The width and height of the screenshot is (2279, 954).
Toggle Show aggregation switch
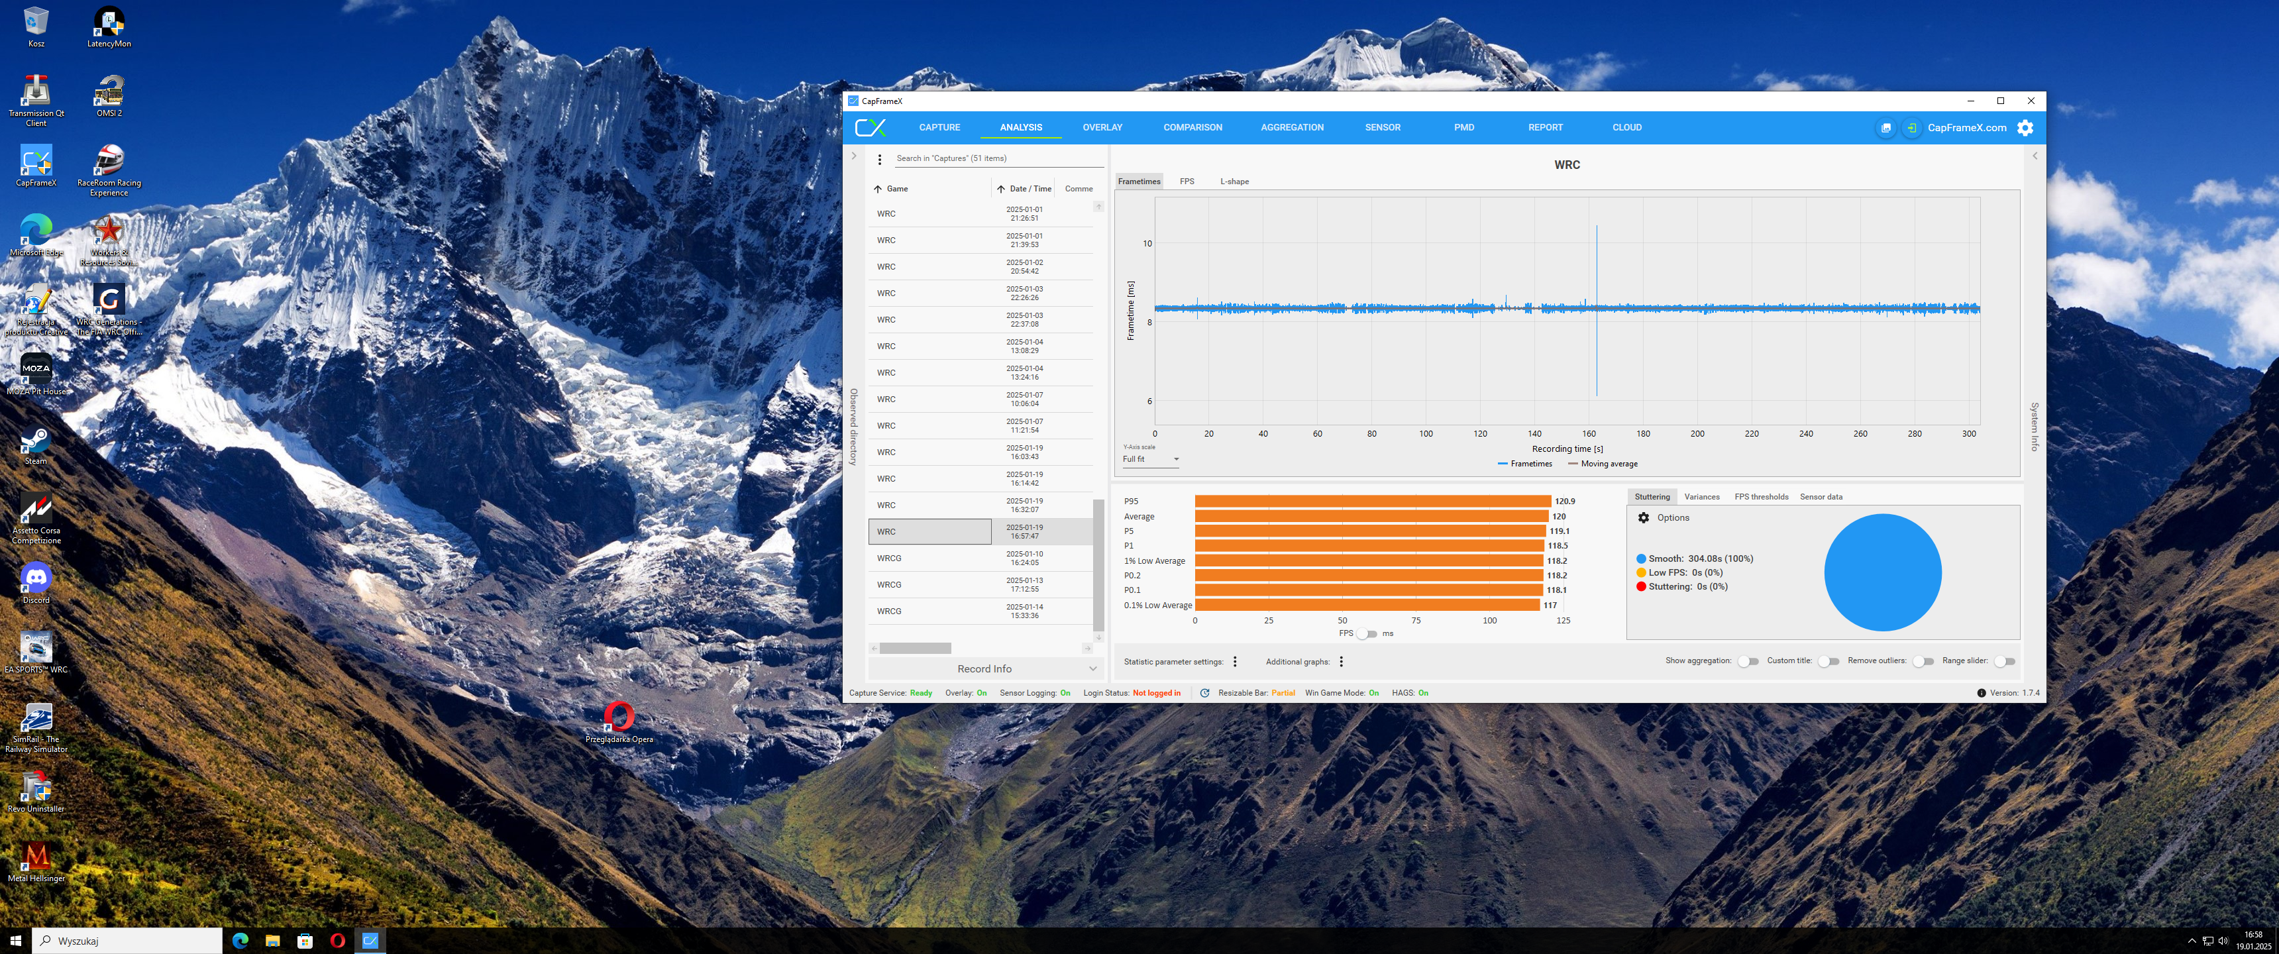[1747, 661]
